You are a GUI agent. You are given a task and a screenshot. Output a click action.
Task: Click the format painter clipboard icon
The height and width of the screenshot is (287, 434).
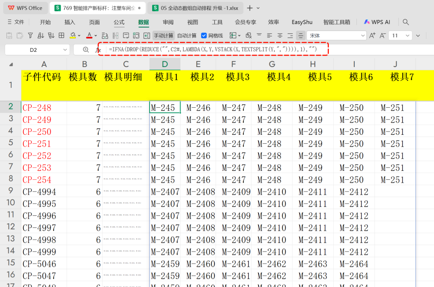pos(19,36)
